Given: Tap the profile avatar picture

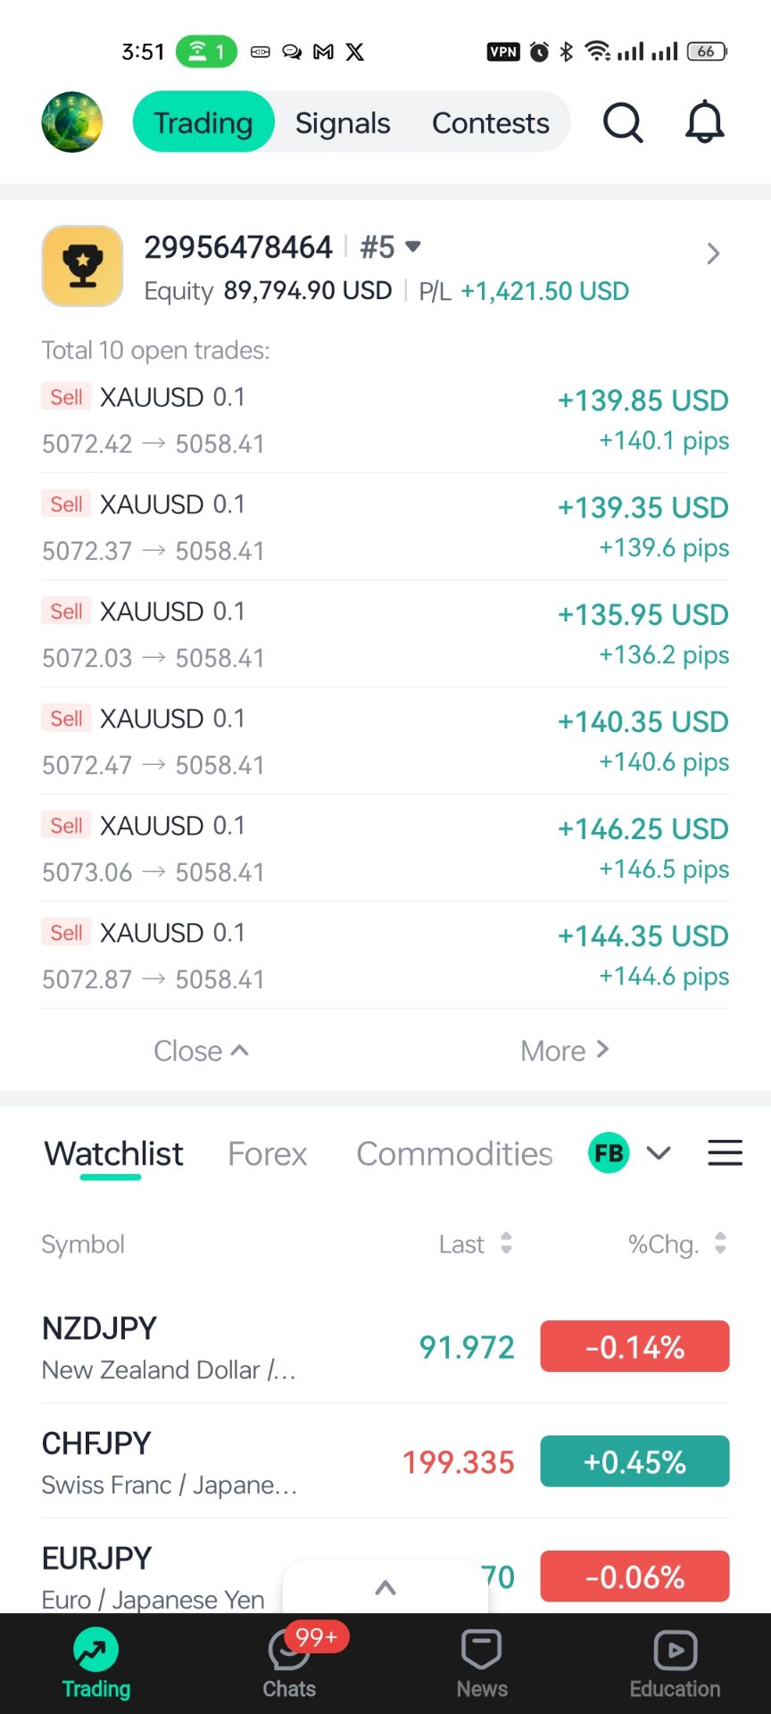Looking at the screenshot, I should point(72,122).
